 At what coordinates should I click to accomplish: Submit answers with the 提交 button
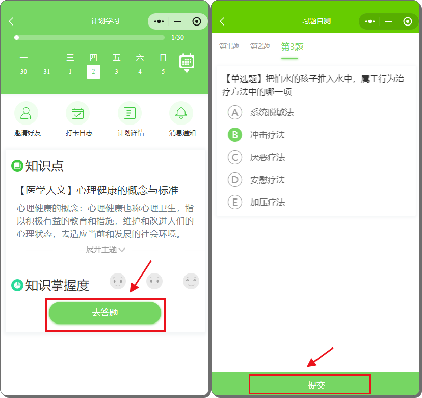[309, 384]
